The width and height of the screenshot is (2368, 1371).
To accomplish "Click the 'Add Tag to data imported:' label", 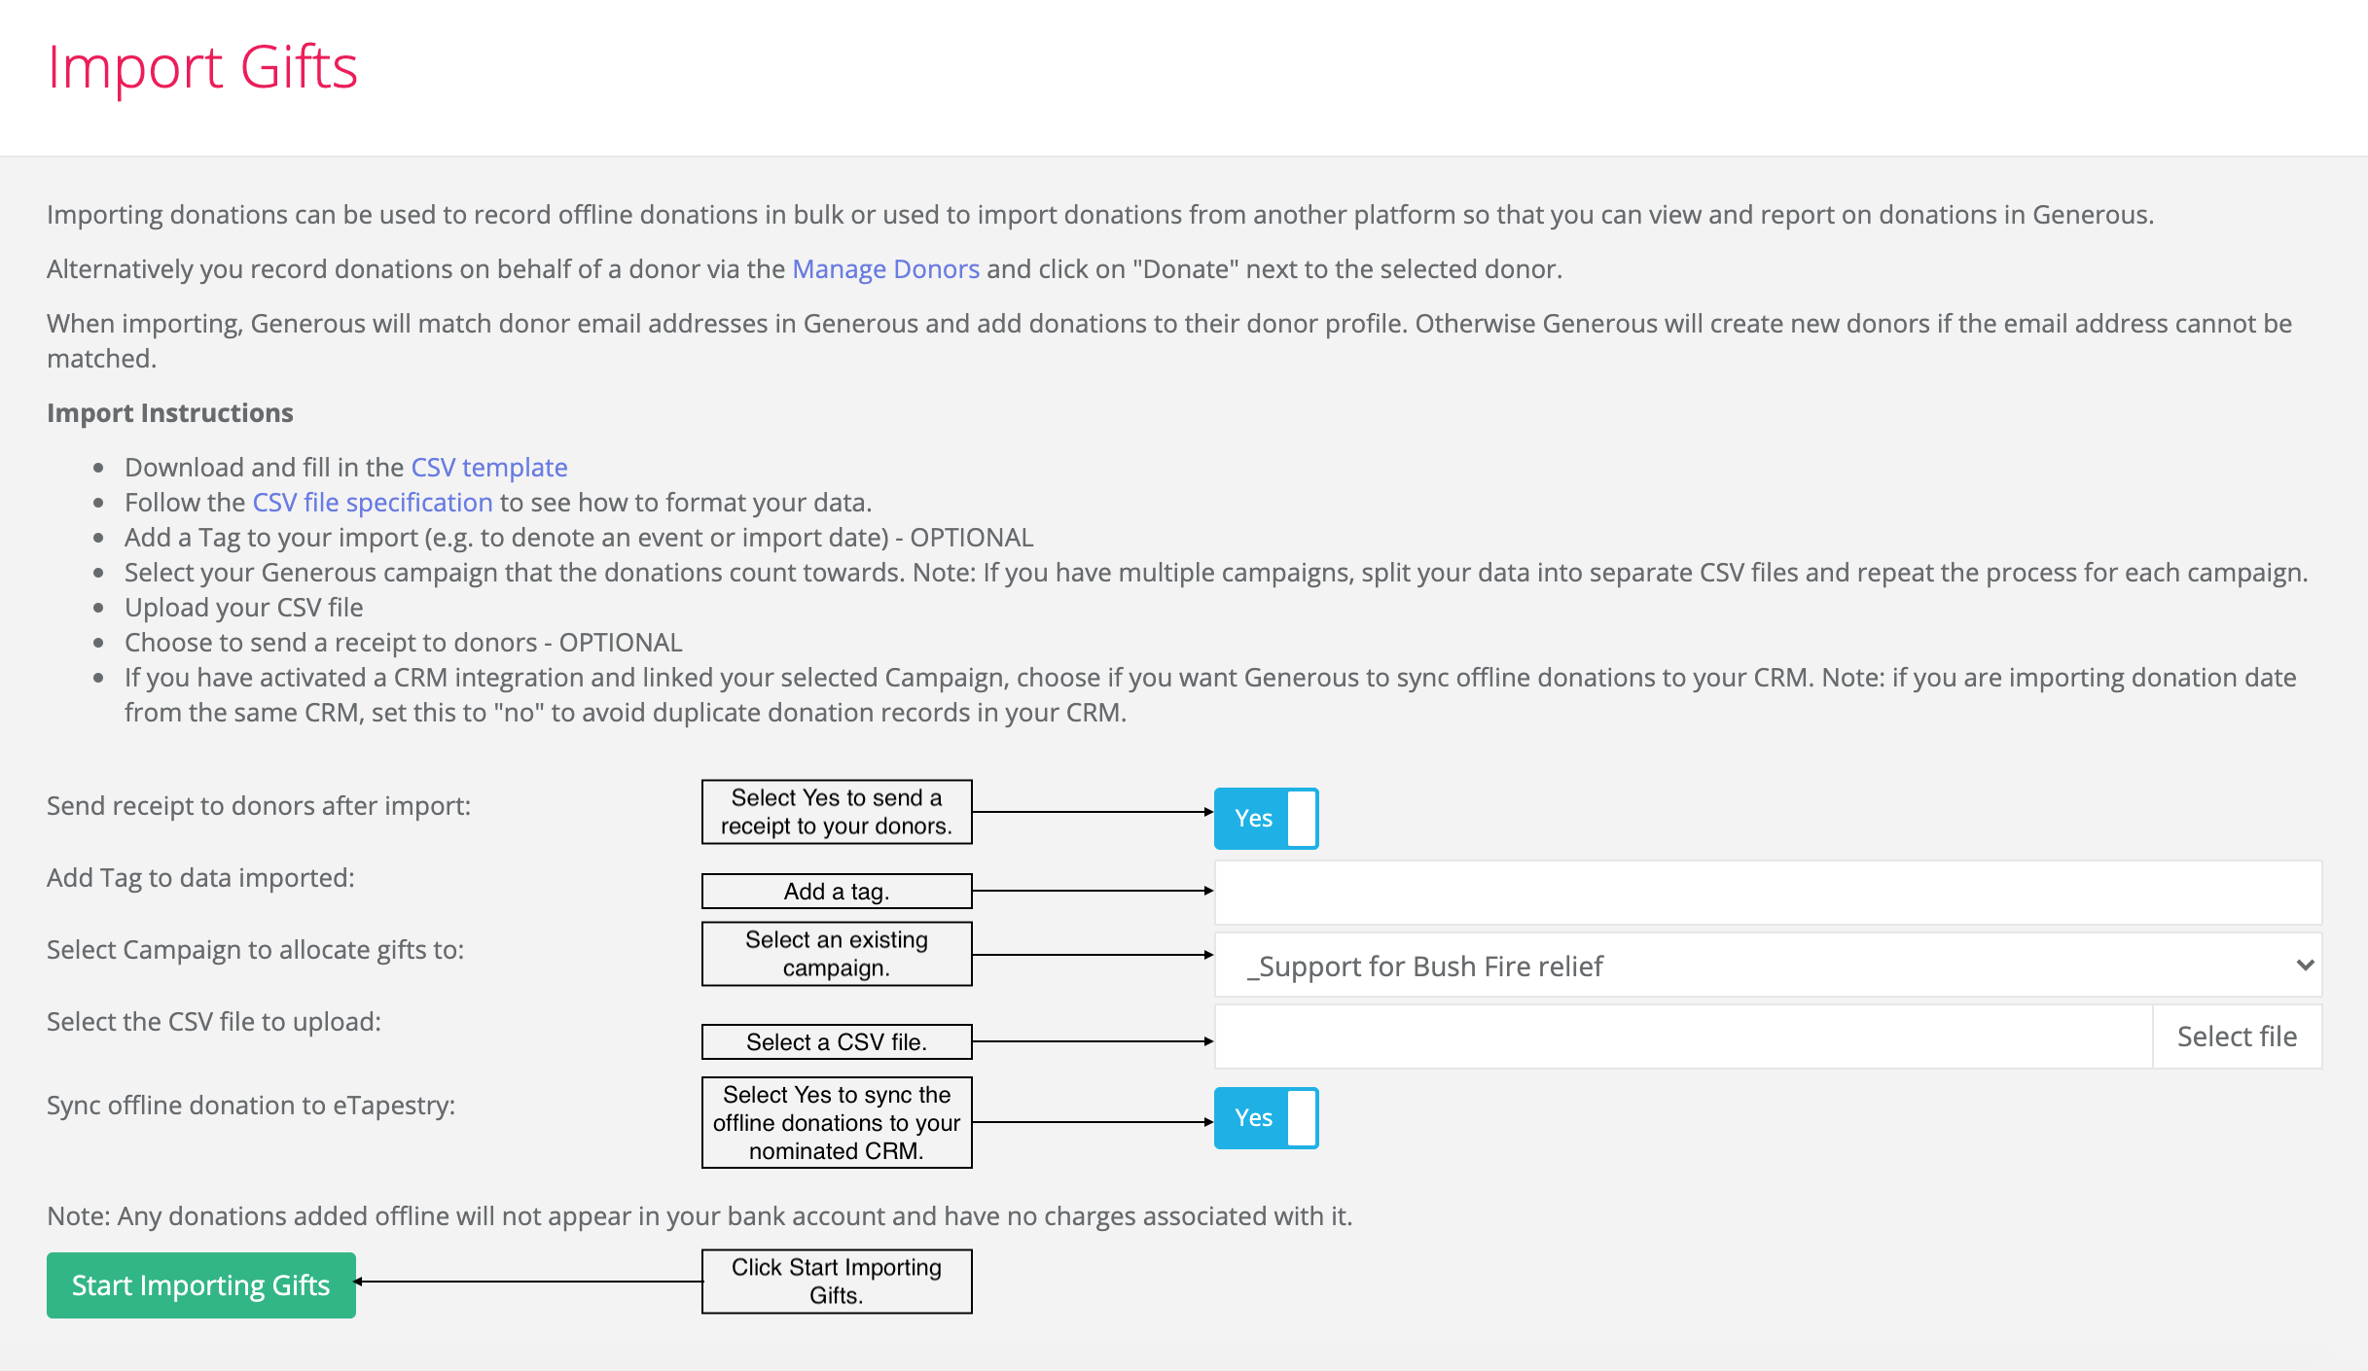I will pyautogui.click(x=200, y=877).
